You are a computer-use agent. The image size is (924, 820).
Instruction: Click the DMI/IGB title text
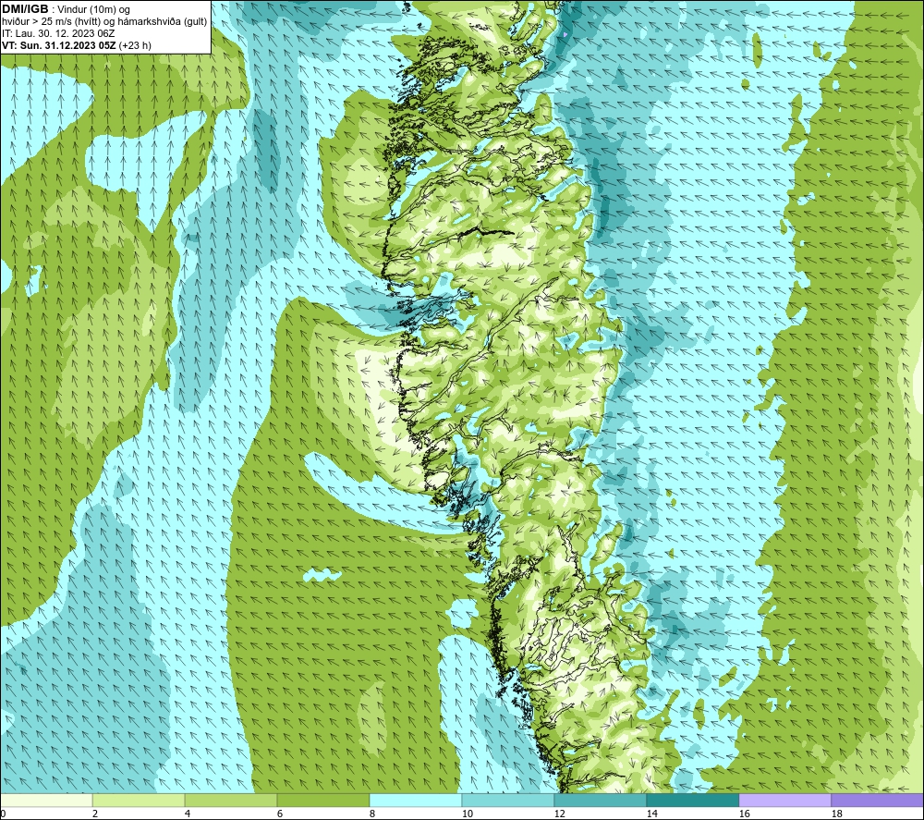(x=25, y=9)
